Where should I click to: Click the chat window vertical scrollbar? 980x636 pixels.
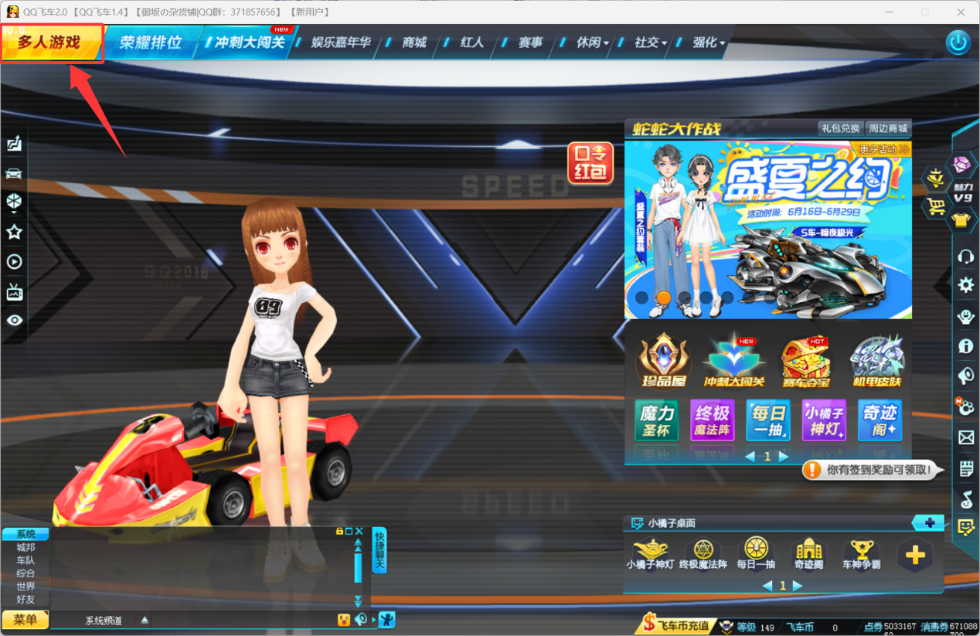(358, 568)
